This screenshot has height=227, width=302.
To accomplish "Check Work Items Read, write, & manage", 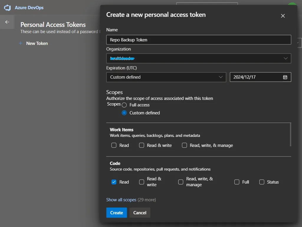I will coord(184,145).
